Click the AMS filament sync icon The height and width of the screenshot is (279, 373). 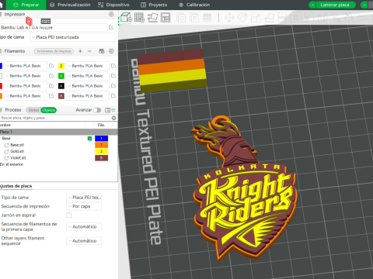[102, 51]
